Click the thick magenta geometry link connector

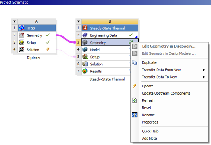tap(66, 39)
